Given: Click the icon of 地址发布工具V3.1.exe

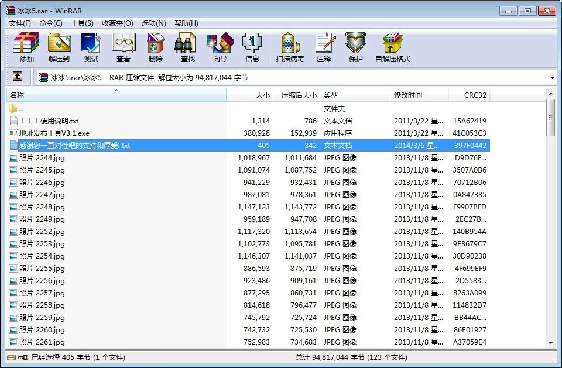Looking at the screenshot, I should click(13, 133).
